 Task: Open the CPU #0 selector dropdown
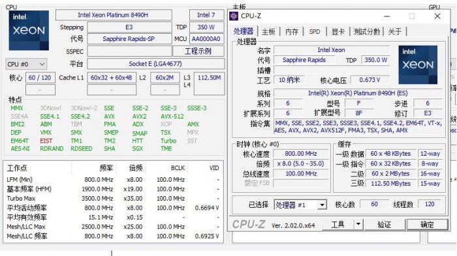(x=26, y=64)
